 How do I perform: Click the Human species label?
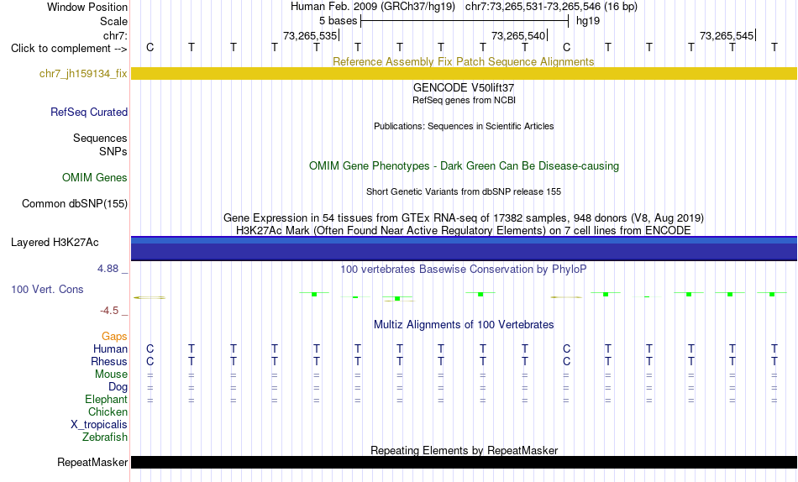[x=110, y=349]
